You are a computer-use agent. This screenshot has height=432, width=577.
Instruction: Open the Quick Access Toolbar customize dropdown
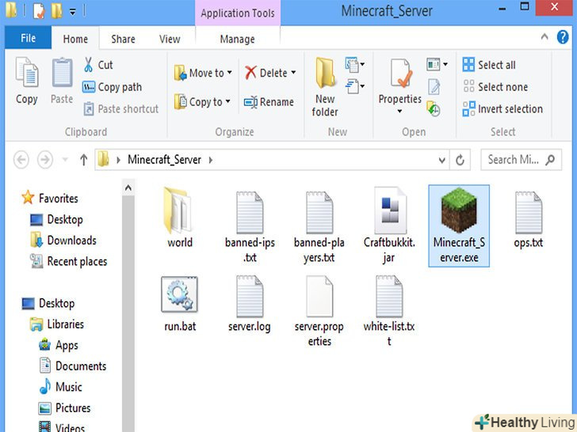point(73,12)
